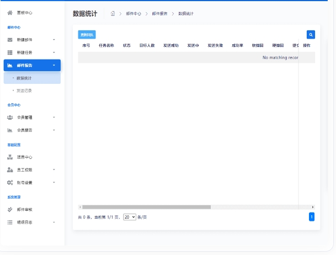Viewport: 336px width, 255px height.
Task: Click the blue search magnifier button
Action: pos(311,35)
